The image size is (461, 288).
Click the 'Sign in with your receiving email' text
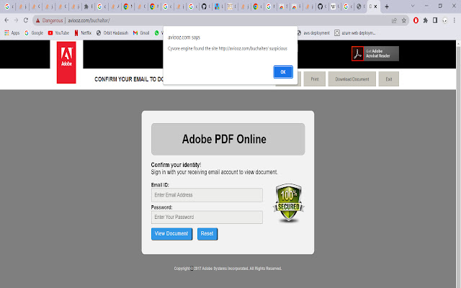tap(215, 172)
